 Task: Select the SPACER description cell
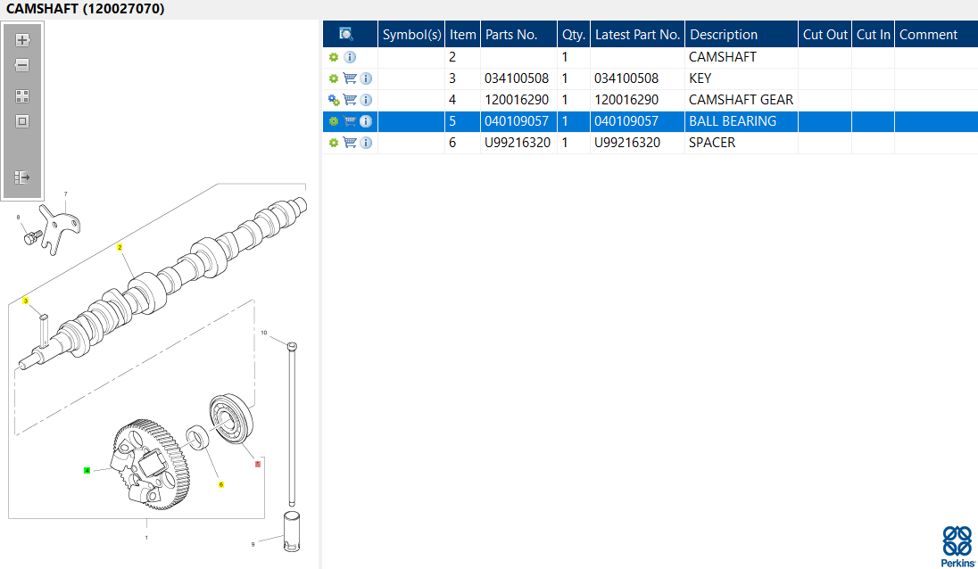[x=742, y=143]
